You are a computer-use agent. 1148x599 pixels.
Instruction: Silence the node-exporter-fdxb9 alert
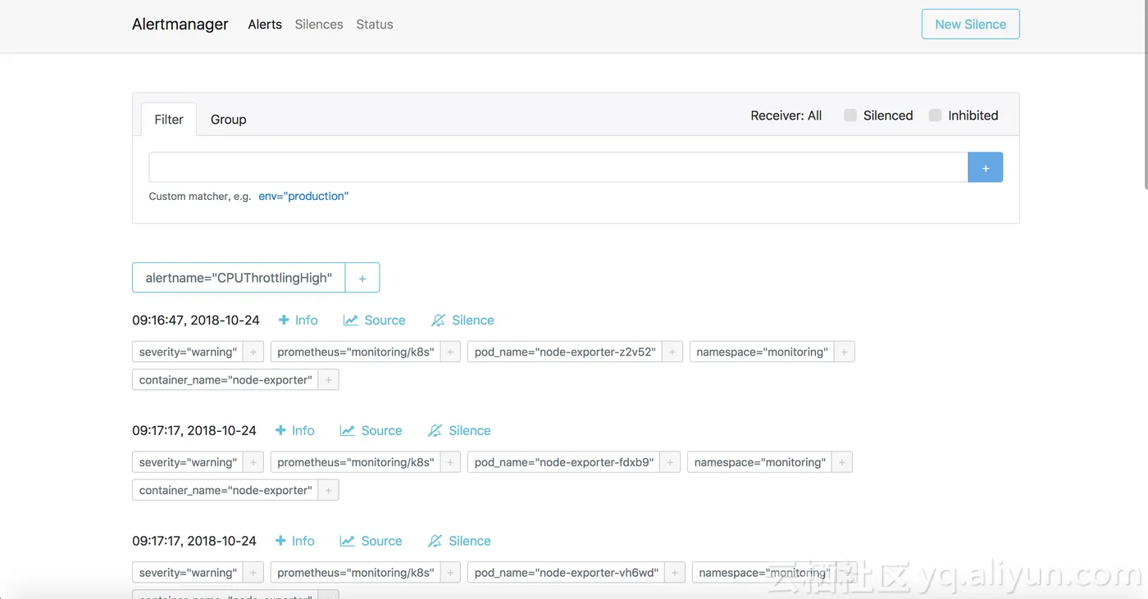point(460,431)
